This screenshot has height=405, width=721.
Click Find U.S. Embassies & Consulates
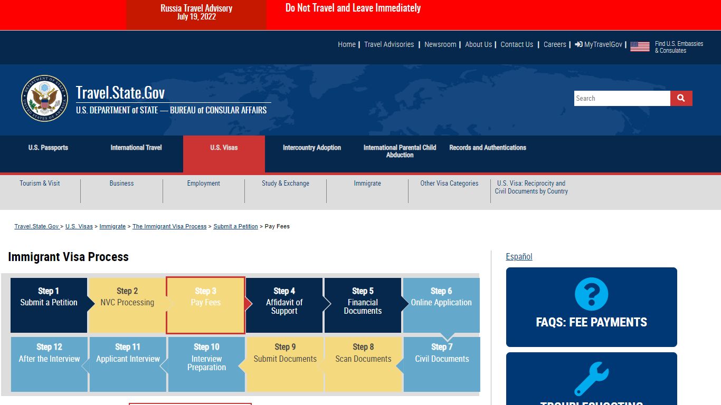(x=679, y=47)
